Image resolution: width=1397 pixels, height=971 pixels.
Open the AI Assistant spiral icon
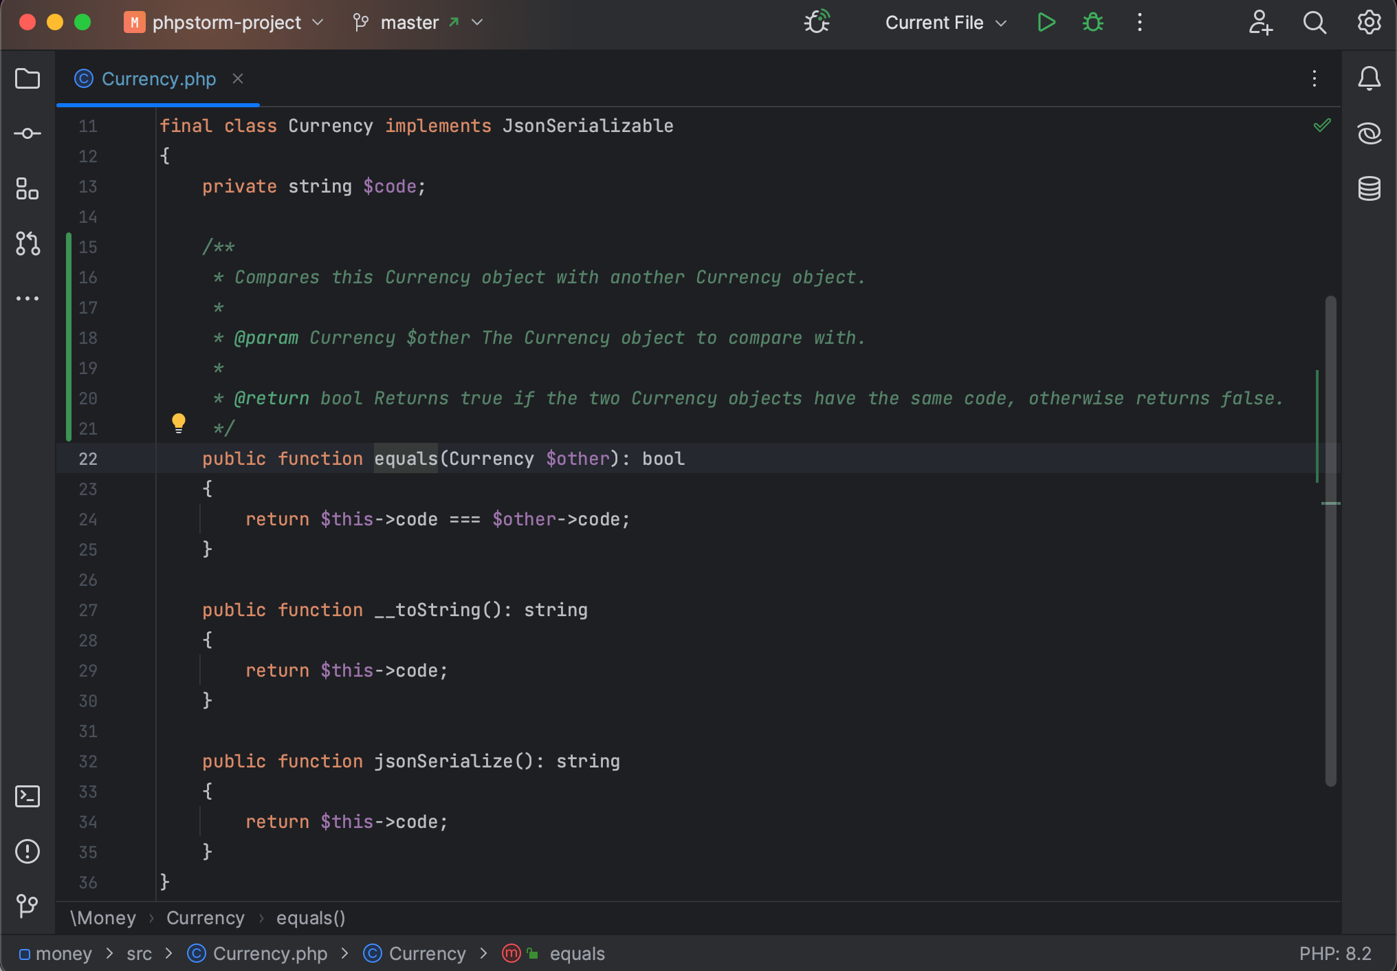click(x=1369, y=133)
